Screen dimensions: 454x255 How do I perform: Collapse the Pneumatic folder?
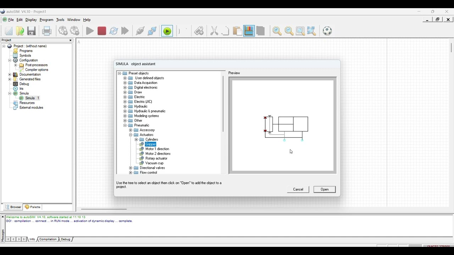pos(125,125)
